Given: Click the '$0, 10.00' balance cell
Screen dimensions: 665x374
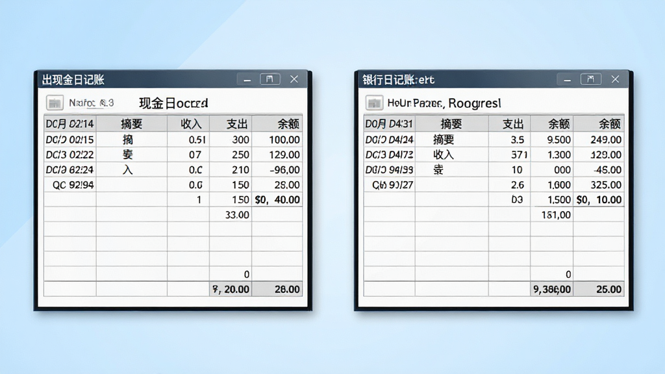Looking at the screenshot, I should point(599,200).
